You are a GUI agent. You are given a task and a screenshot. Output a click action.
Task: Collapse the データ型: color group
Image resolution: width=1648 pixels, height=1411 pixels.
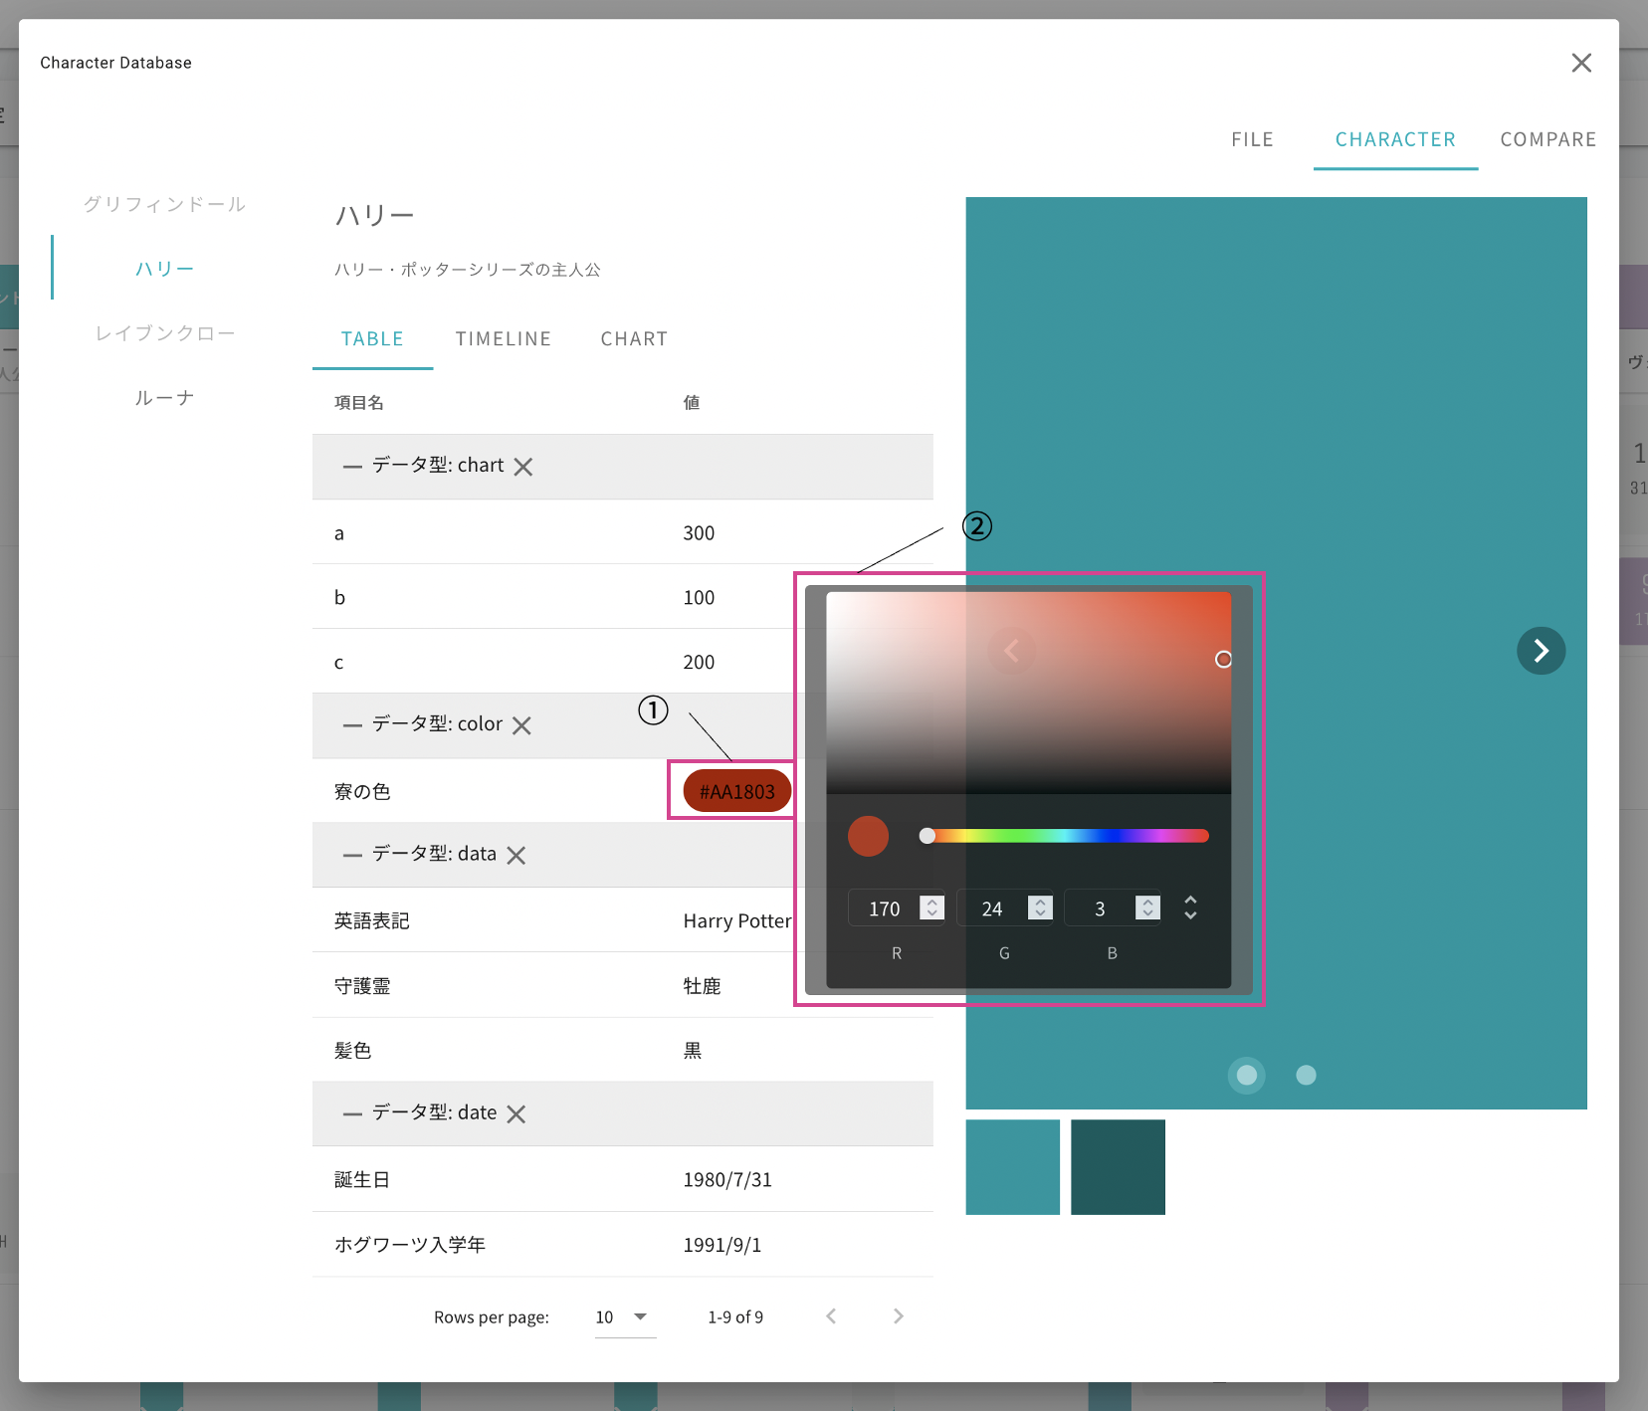(352, 725)
